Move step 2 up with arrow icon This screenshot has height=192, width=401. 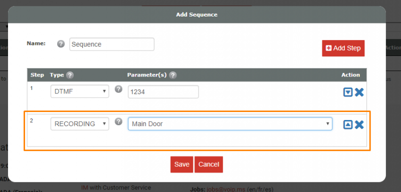[x=348, y=124]
